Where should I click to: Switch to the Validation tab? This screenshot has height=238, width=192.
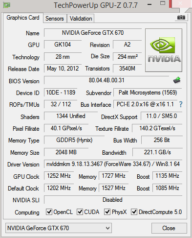click(x=81, y=19)
